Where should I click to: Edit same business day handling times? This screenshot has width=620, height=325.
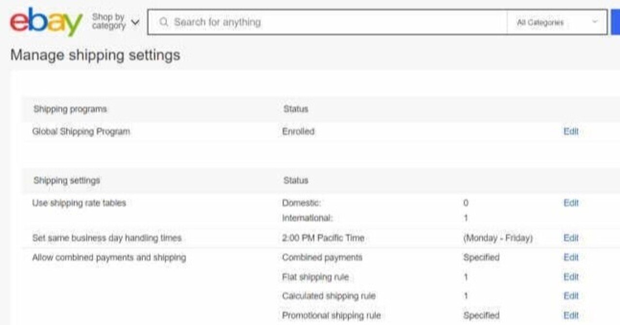[x=571, y=238]
